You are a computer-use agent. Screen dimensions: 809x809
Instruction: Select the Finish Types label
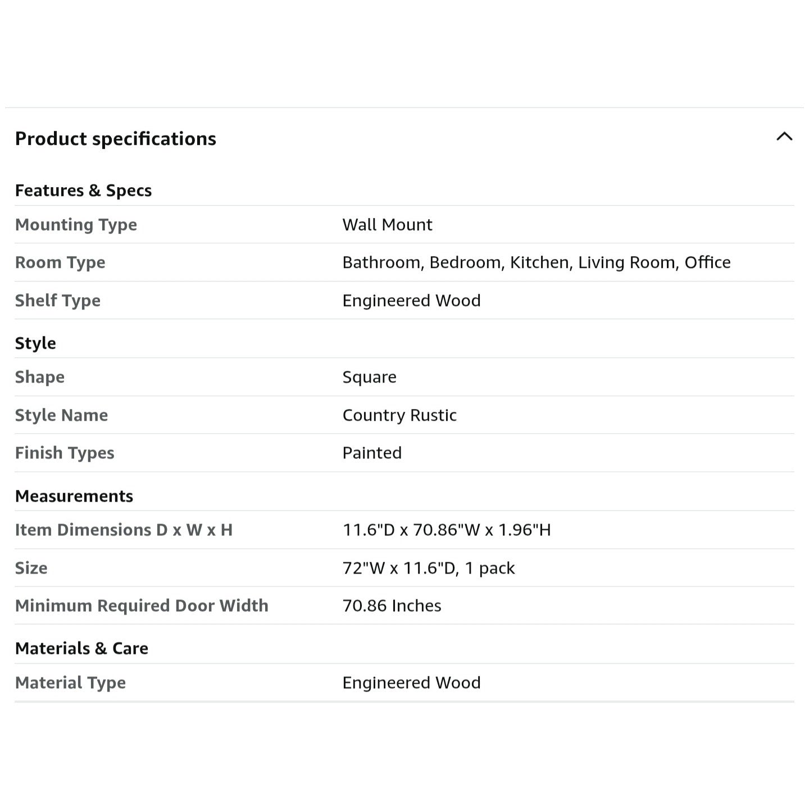point(65,453)
